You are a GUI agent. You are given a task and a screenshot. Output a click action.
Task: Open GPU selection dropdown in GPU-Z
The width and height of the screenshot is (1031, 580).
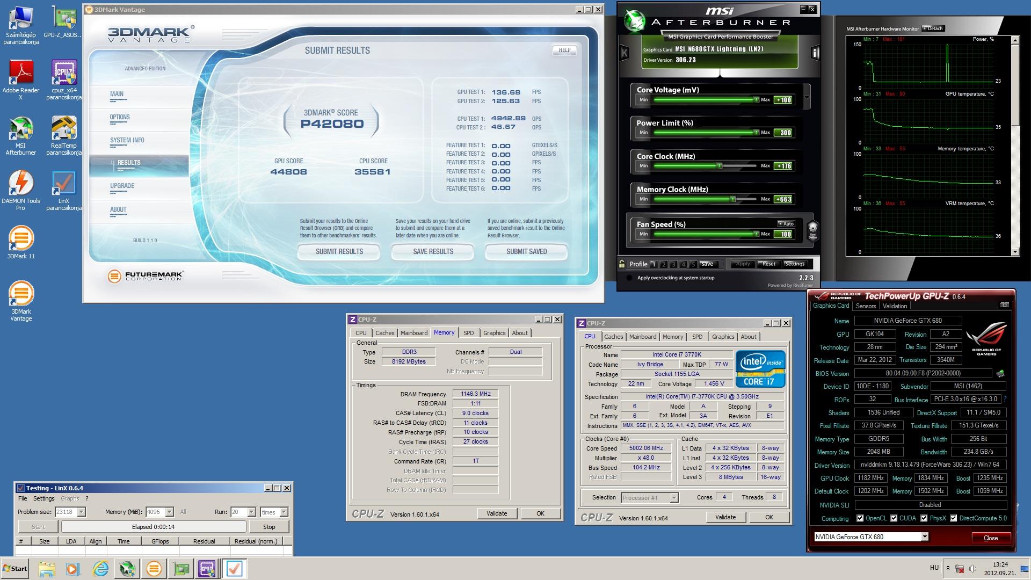click(x=924, y=536)
